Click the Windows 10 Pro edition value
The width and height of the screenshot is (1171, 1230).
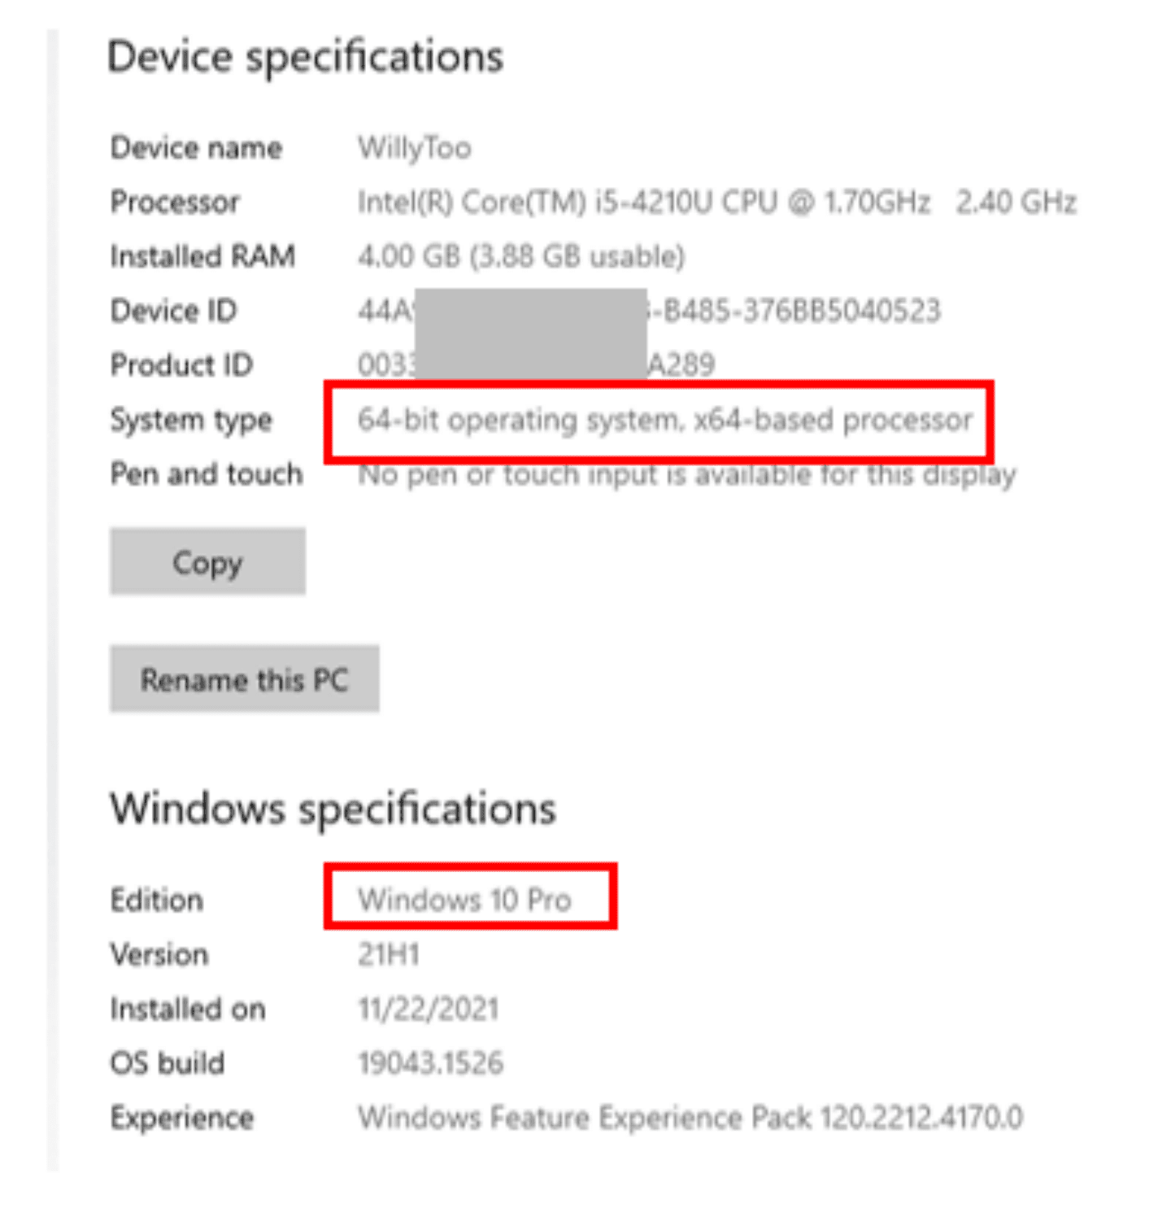pos(464,900)
